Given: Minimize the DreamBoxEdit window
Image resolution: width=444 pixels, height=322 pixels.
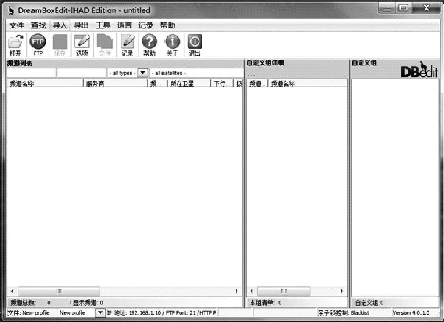Looking at the screenshot, I should click(387, 8).
